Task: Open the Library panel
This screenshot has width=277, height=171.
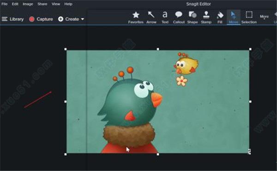Action: pos(12,19)
